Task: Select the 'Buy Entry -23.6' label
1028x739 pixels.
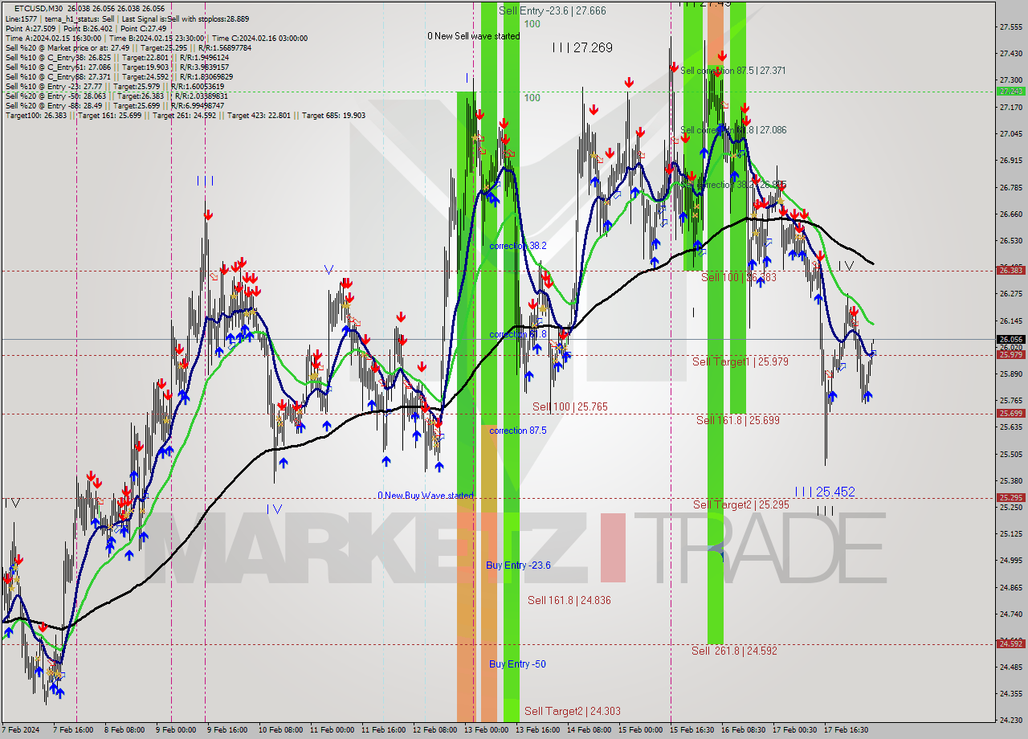Action: point(518,565)
